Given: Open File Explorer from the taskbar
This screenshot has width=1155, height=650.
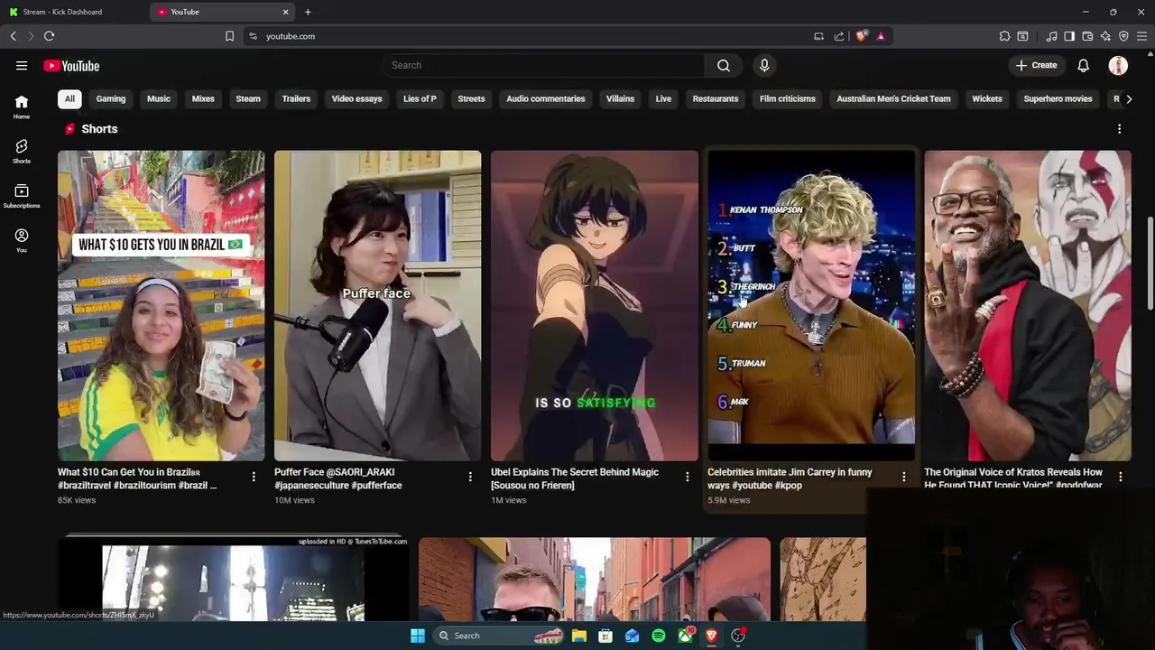Looking at the screenshot, I should point(579,636).
